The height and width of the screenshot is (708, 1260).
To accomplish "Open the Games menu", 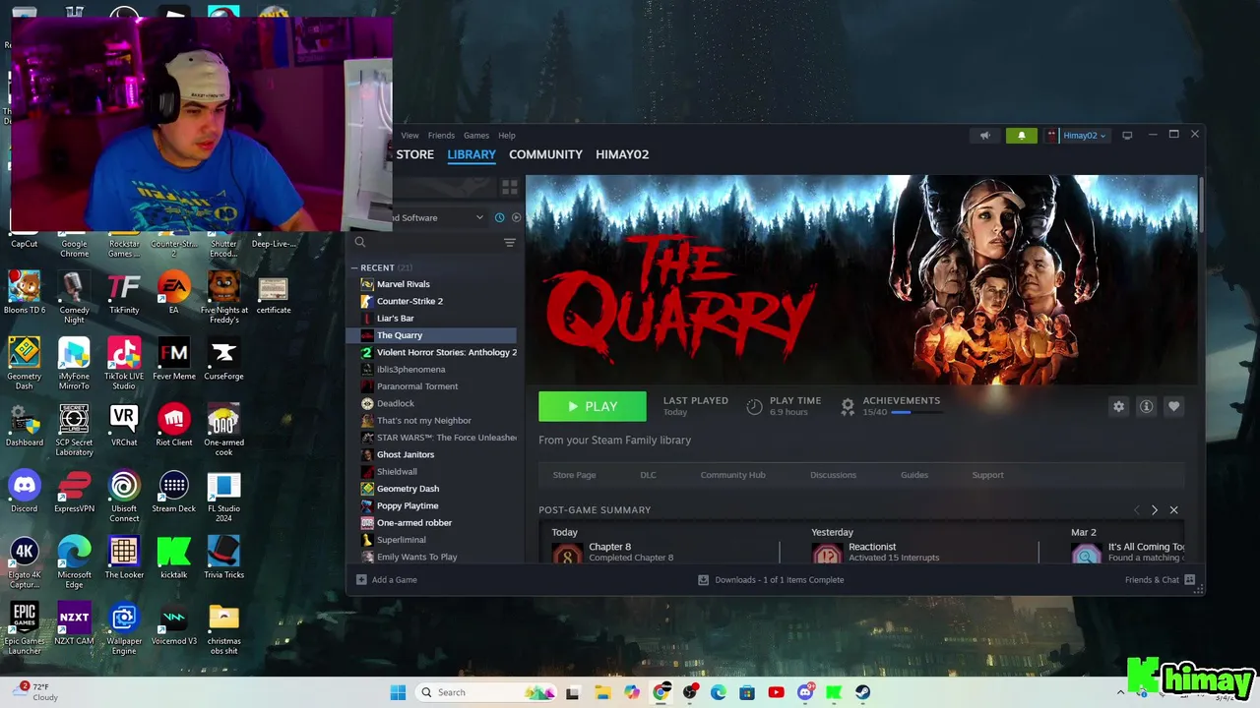I will coord(476,136).
